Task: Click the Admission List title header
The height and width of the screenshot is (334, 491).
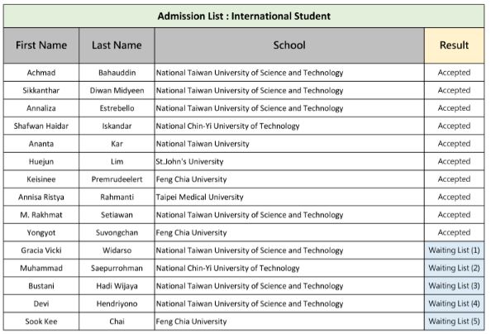Action: (244, 16)
